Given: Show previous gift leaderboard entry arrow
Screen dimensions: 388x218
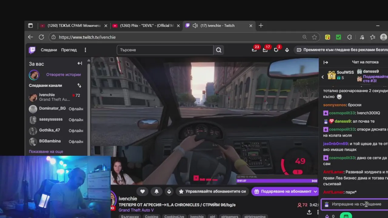Looking at the screenshot, I should click(323, 77).
